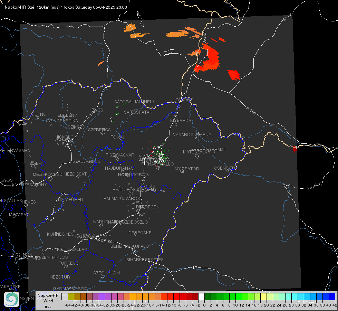Click the SZERENCS label
The image size is (338, 311).
coord(99,130)
